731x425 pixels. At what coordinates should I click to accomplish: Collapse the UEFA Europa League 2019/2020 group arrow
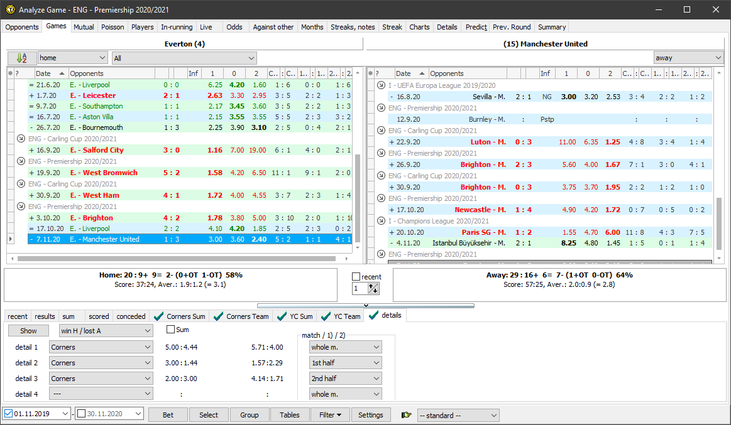tap(380, 85)
